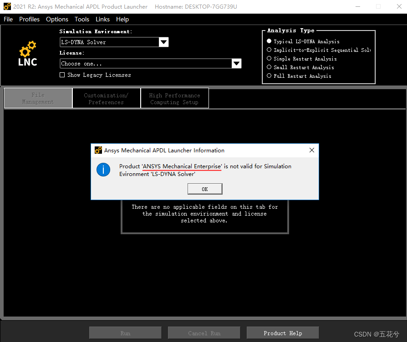Click the LNC gears logo icon
407x342 pixels.
click(x=27, y=50)
